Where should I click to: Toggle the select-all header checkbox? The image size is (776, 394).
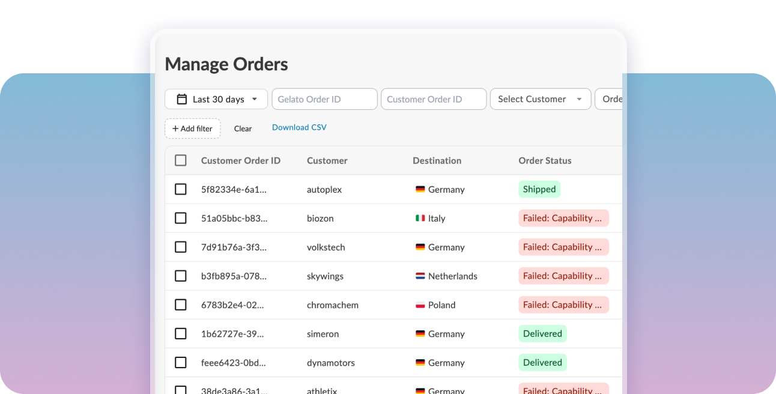pyautogui.click(x=181, y=160)
